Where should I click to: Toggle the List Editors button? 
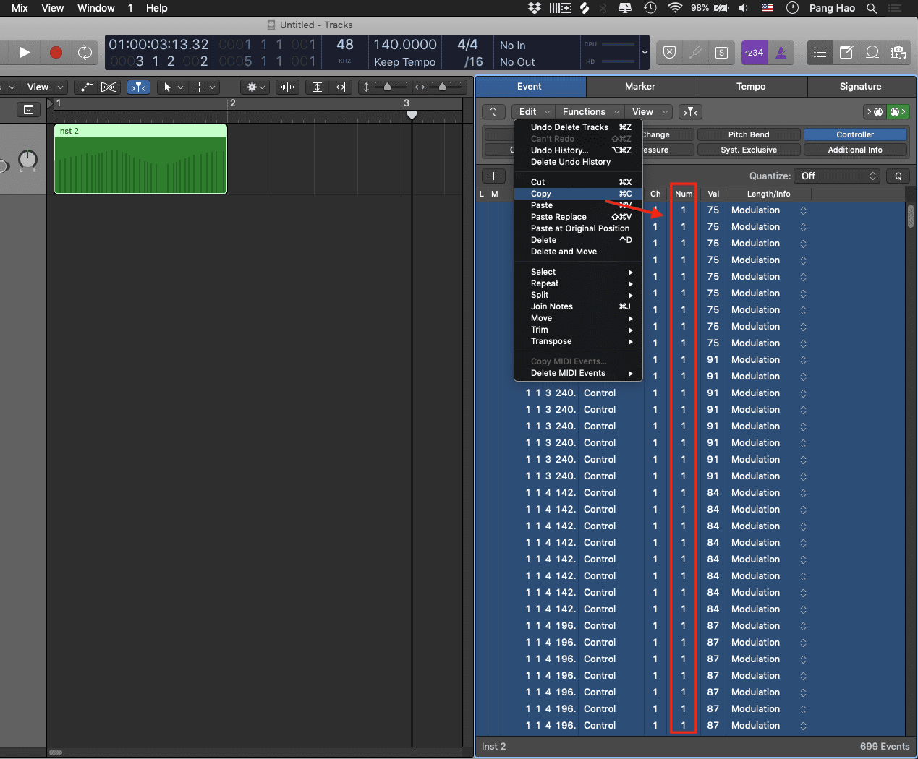coord(820,53)
